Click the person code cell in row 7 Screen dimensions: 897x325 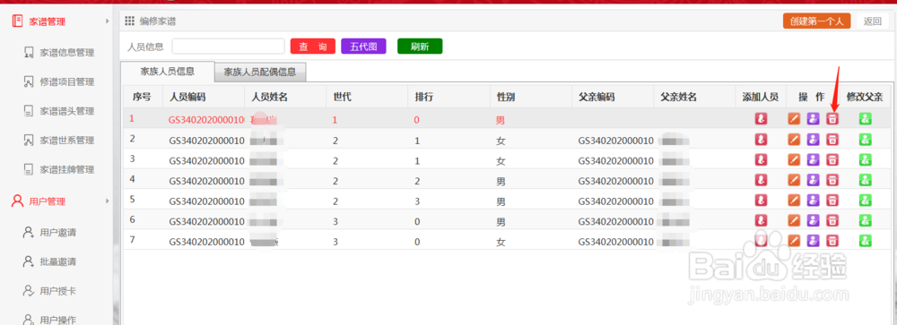[x=206, y=242]
